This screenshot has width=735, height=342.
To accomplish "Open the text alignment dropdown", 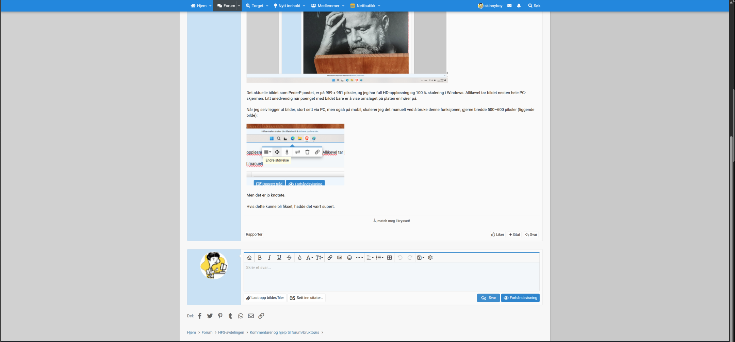I will (x=370, y=258).
